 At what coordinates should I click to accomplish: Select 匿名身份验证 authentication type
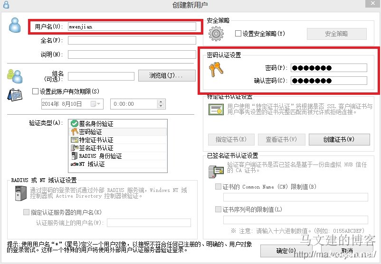pos(118,124)
